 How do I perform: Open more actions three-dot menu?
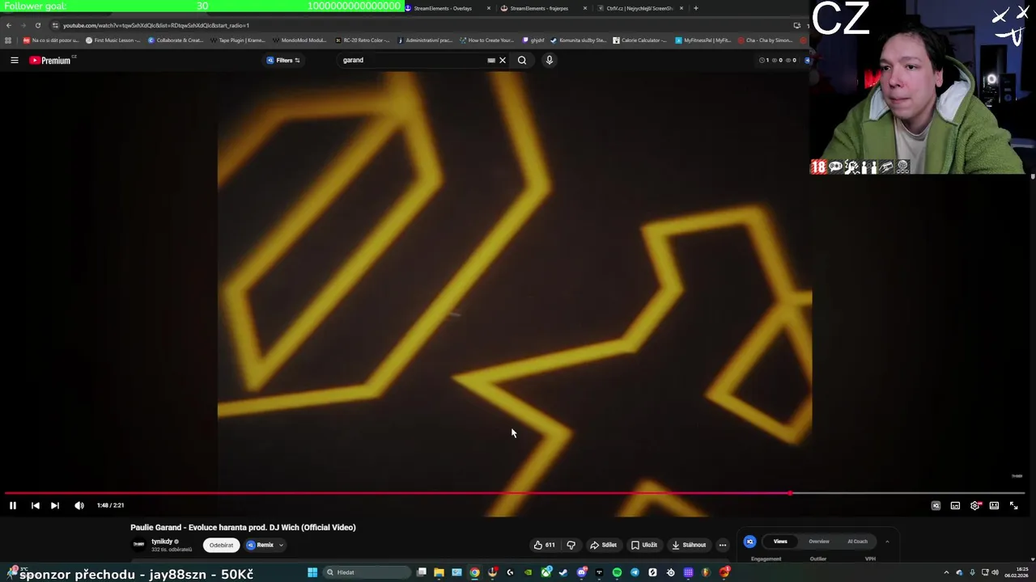click(723, 545)
